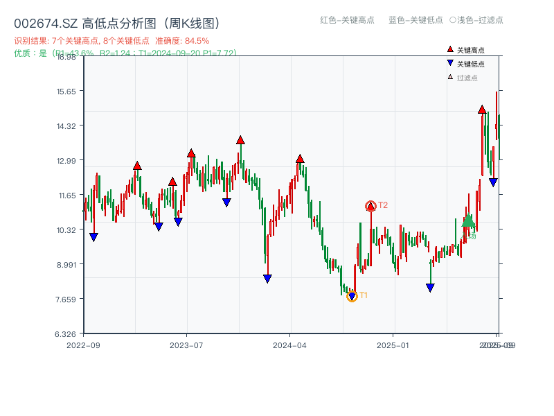Viewport: 554px width, 416px height.
Task: Click the red triangle above the rightmost rally
Action: click(481, 110)
